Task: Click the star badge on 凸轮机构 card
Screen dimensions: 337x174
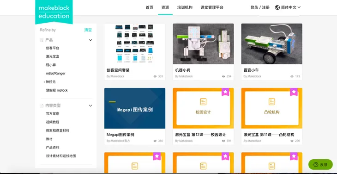Action: [x=294, y=92]
